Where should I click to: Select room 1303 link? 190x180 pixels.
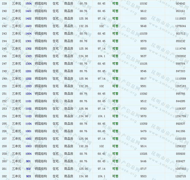click(28, 56)
